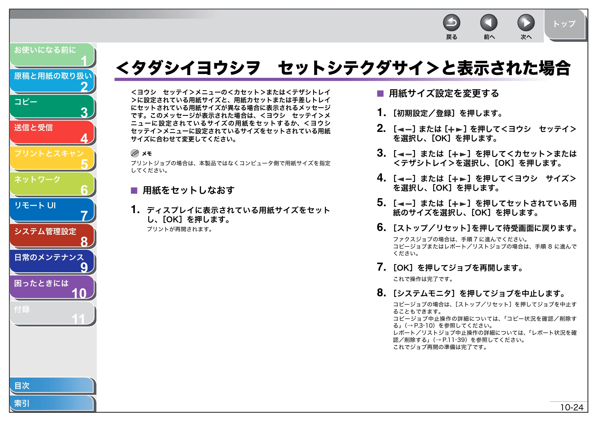Switch to ネットワーク chapter 6

coord(52,184)
